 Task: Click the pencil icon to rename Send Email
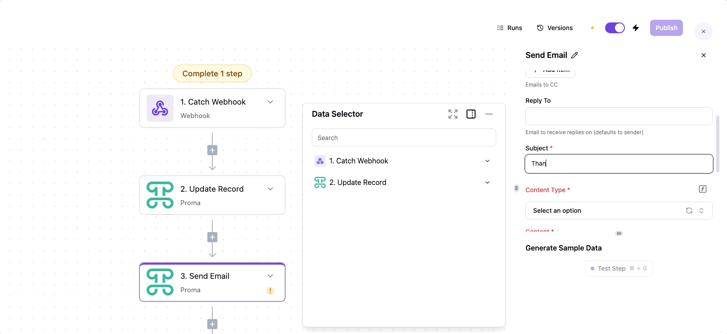tap(574, 55)
